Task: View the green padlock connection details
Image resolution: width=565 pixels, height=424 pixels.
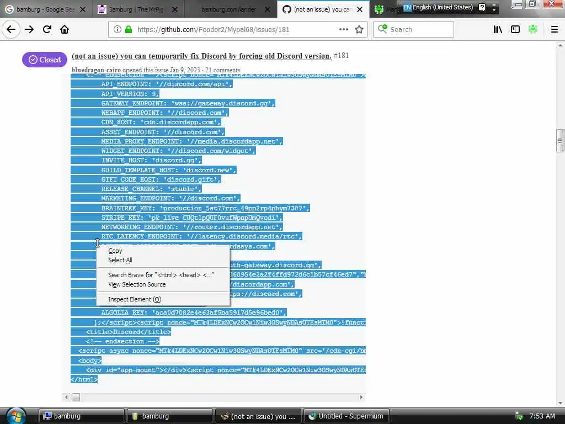Action: [x=128, y=30]
